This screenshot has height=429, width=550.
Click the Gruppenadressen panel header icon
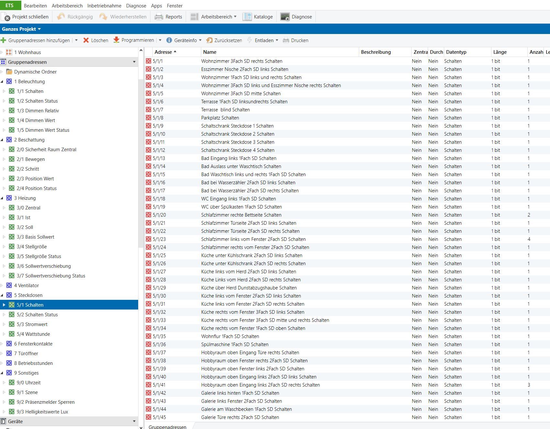pos(3,62)
